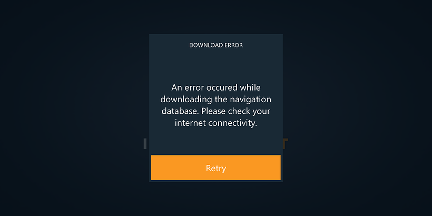Click the 'An error occured while' text line
The width and height of the screenshot is (432, 216).
[x=216, y=87]
